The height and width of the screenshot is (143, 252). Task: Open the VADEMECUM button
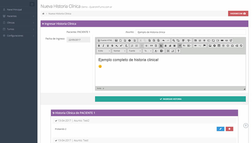(238, 14)
